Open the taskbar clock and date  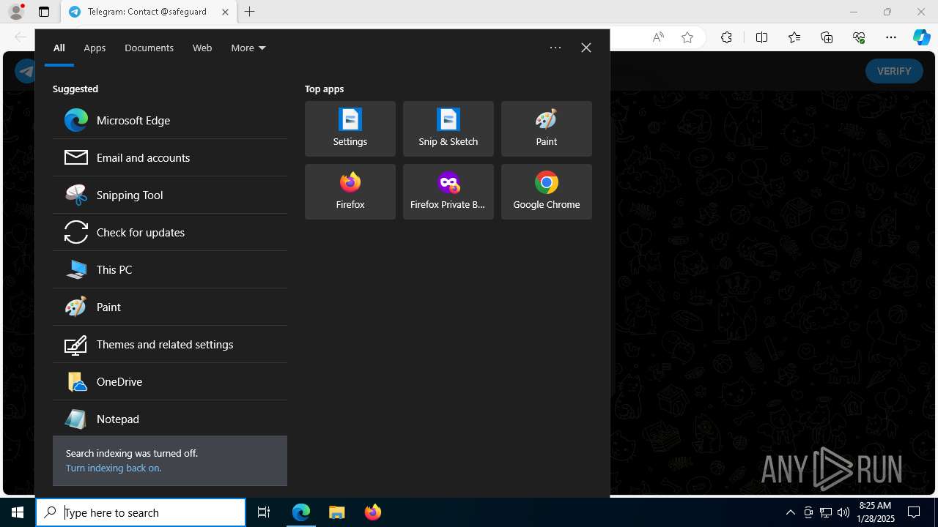pos(875,512)
